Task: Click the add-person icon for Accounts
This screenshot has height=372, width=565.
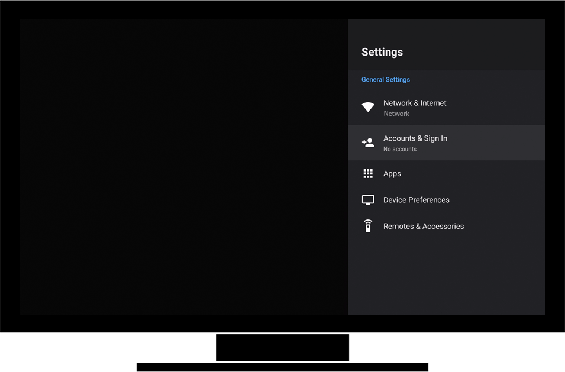Action: point(368,143)
